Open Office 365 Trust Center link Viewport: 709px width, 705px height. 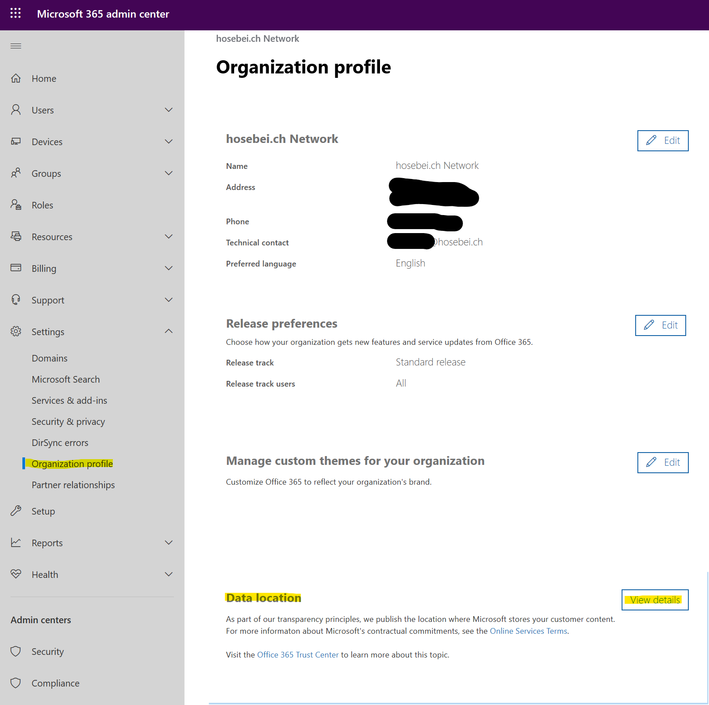[x=298, y=655]
